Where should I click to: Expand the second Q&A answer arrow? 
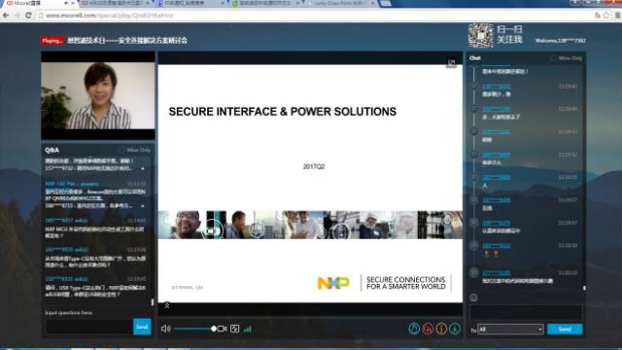pyautogui.click(x=143, y=206)
